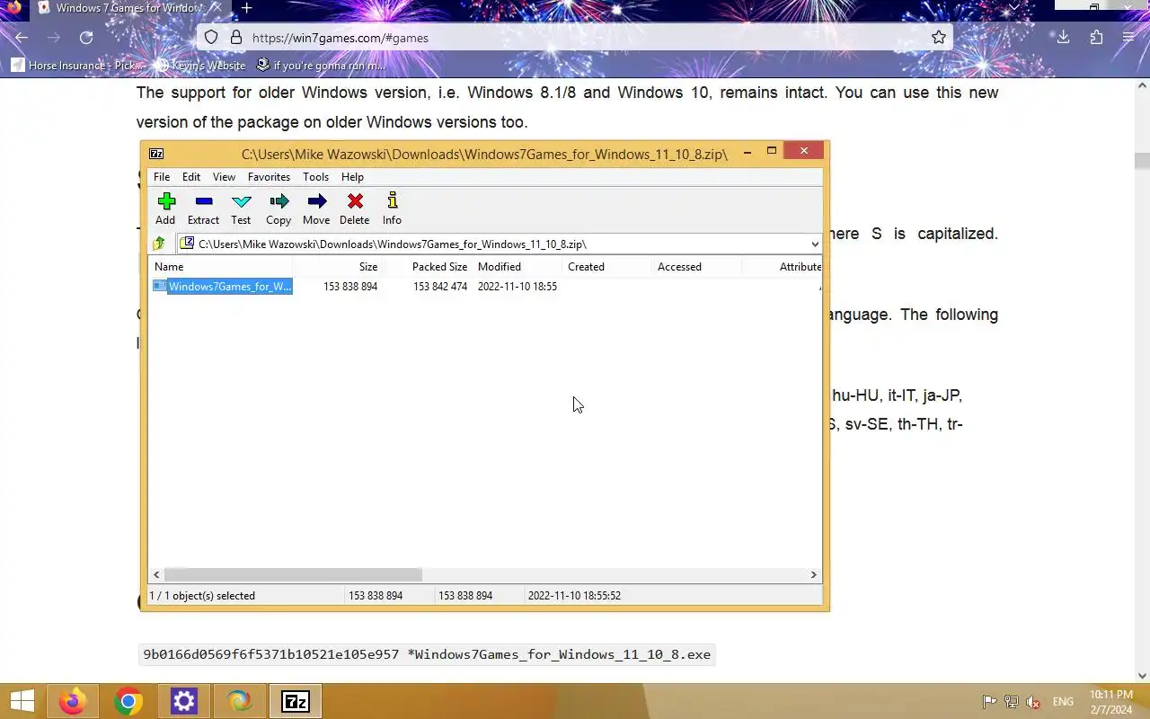Image resolution: width=1150 pixels, height=719 pixels.
Task: Open the Favorites menu
Action: [269, 177]
